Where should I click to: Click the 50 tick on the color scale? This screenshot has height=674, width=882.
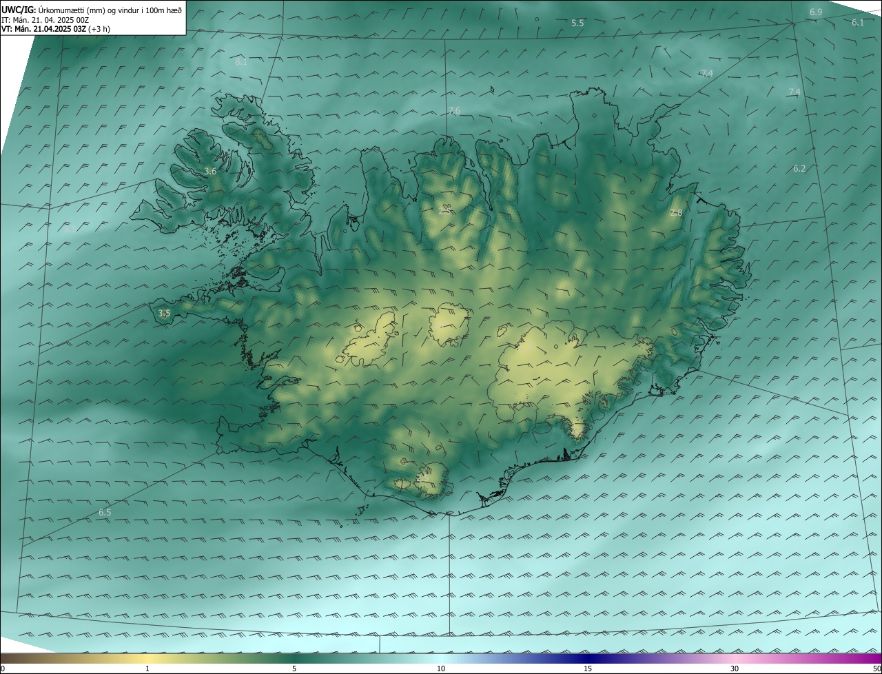(x=876, y=668)
